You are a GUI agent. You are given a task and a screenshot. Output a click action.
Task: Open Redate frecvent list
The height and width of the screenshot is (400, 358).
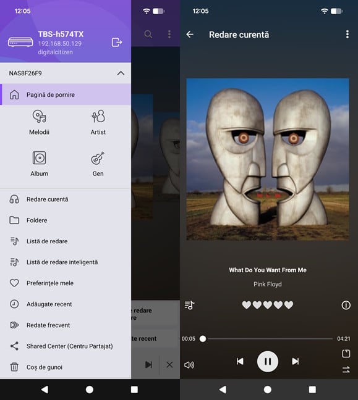66,325
